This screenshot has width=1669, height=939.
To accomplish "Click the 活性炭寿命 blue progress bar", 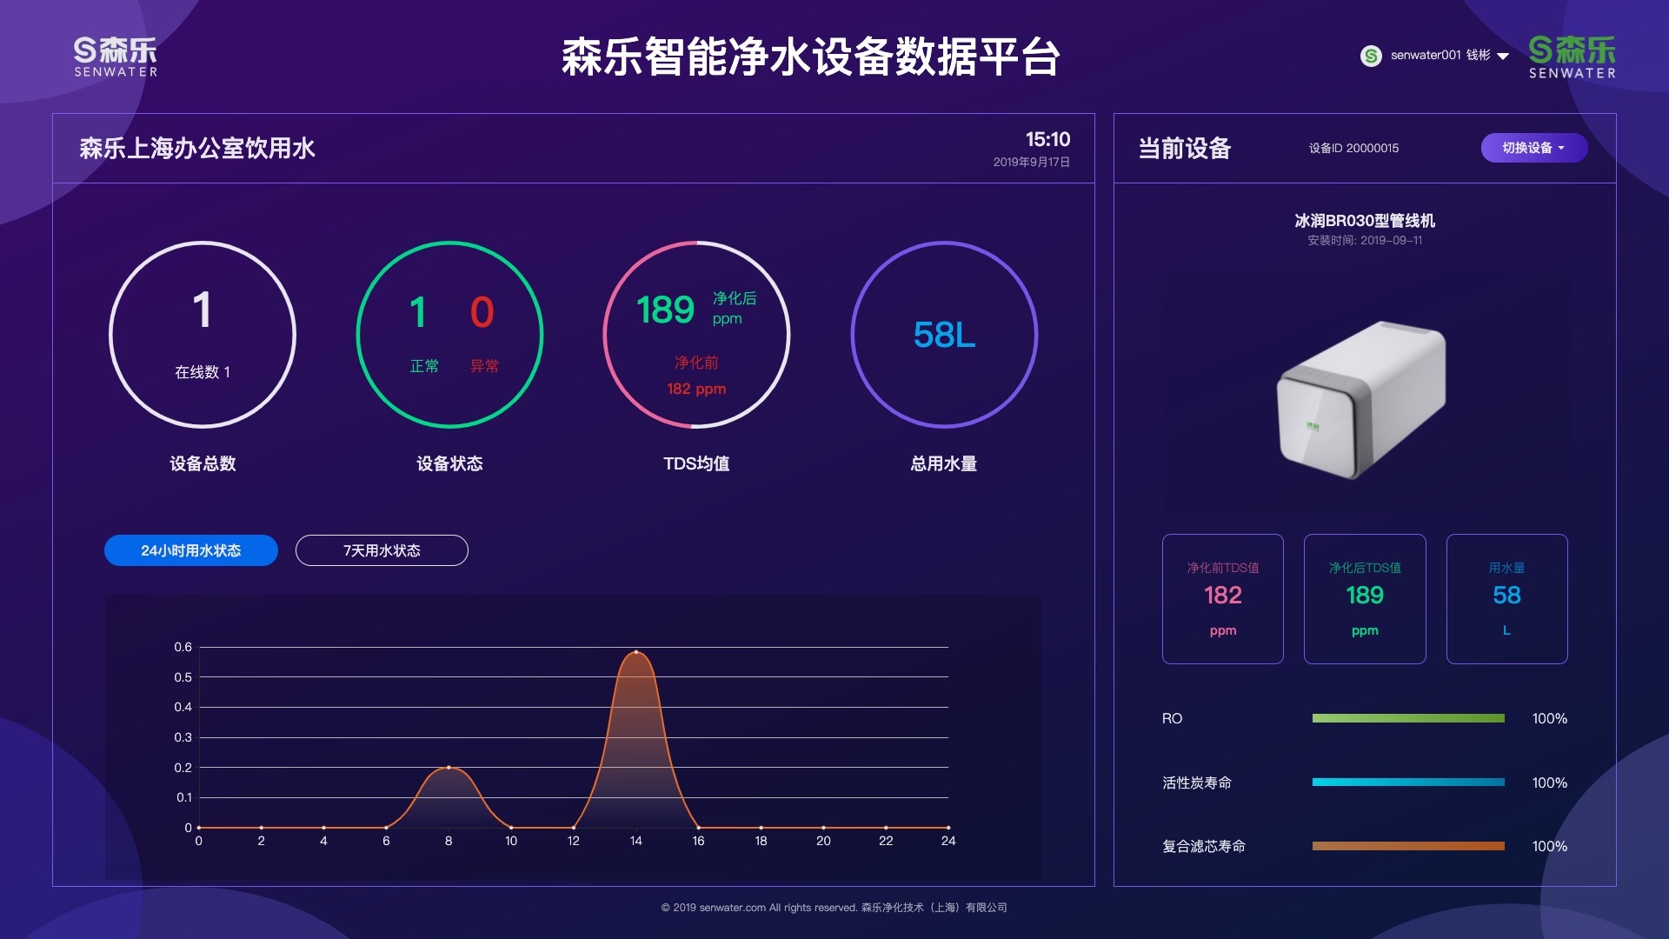I will [x=1408, y=782].
